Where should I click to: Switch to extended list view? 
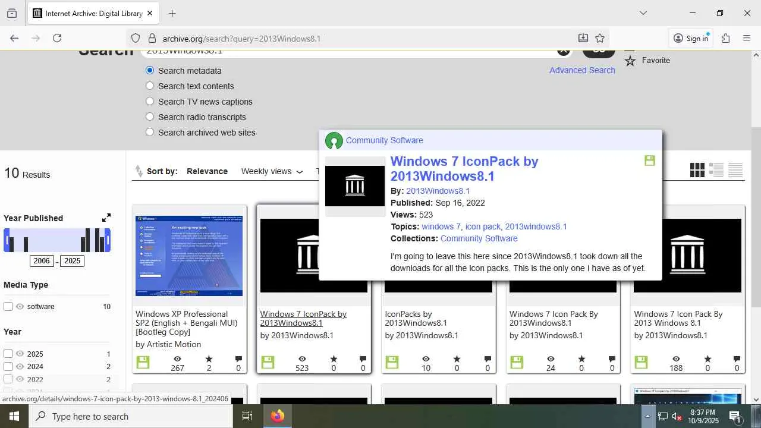pos(716,170)
